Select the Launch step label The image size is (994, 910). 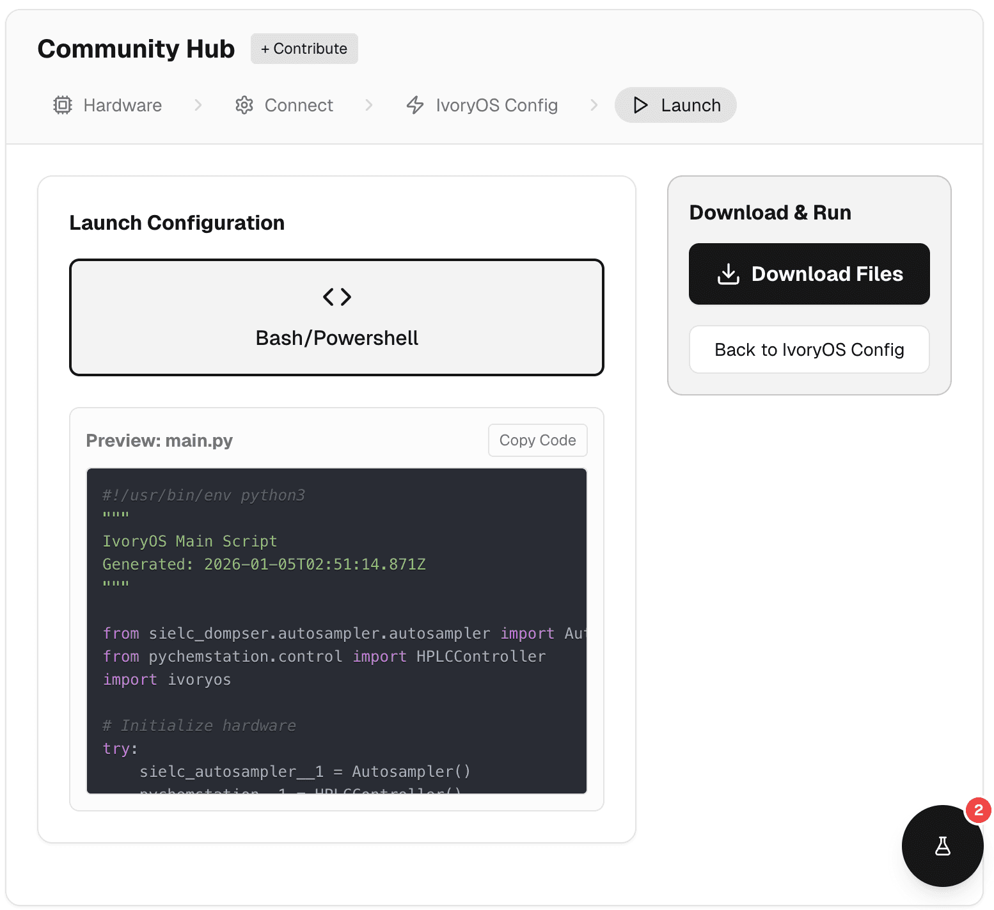tap(690, 105)
